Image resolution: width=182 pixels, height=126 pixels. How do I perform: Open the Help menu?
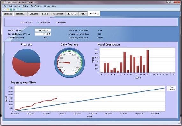click(54, 6)
